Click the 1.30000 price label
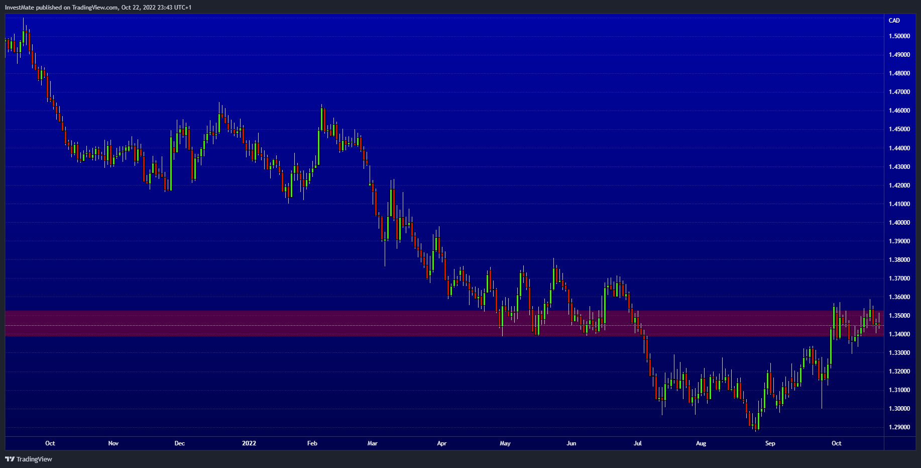The image size is (921, 468). pos(899,409)
